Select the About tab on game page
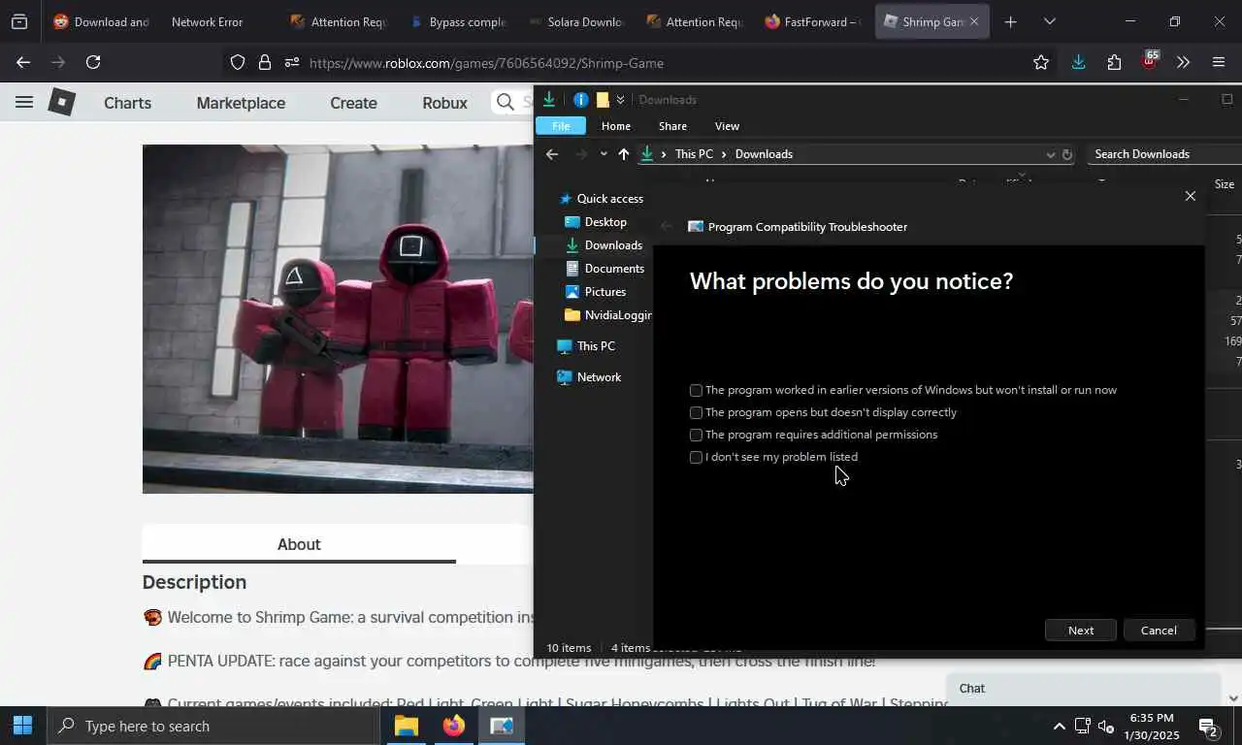 click(299, 544)
